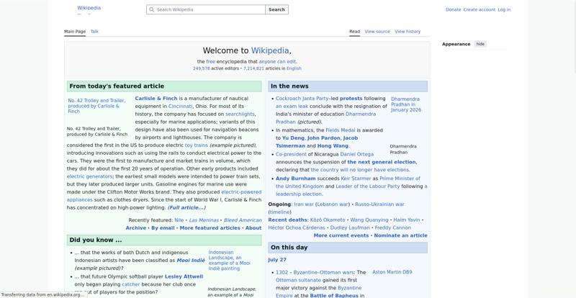This screenshot has height=298, width=576.
Task: Open the Dharmendra Pradhan in January 2026 image
Action: point(406,104)
